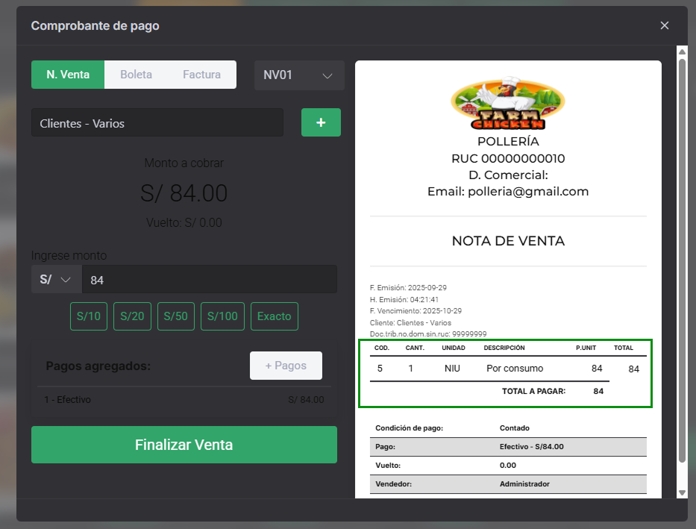Screen dimensions: 696x529
Task: Click the S/50 quick amount button
Action: pos(175,316)
